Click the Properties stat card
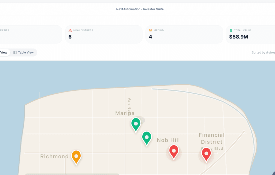 (30, 34)
